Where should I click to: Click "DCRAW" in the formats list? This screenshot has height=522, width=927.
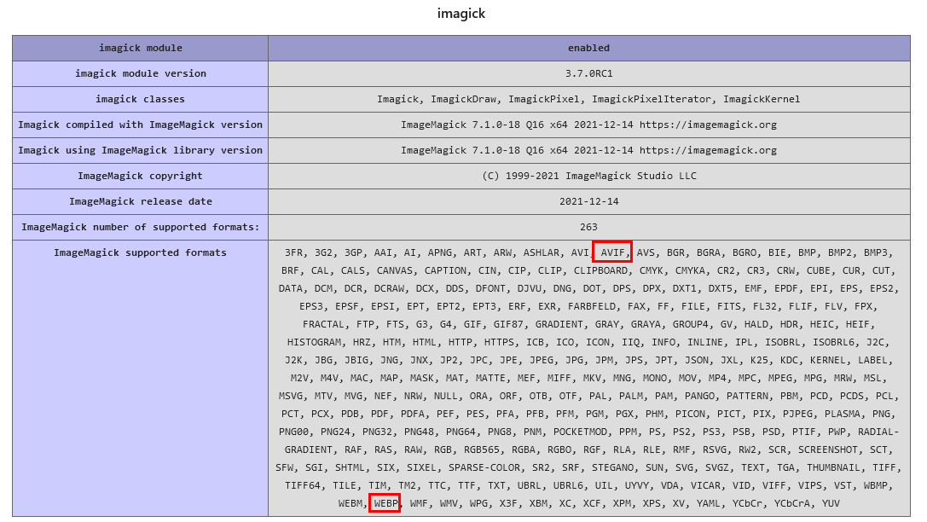tap(389, 288)
